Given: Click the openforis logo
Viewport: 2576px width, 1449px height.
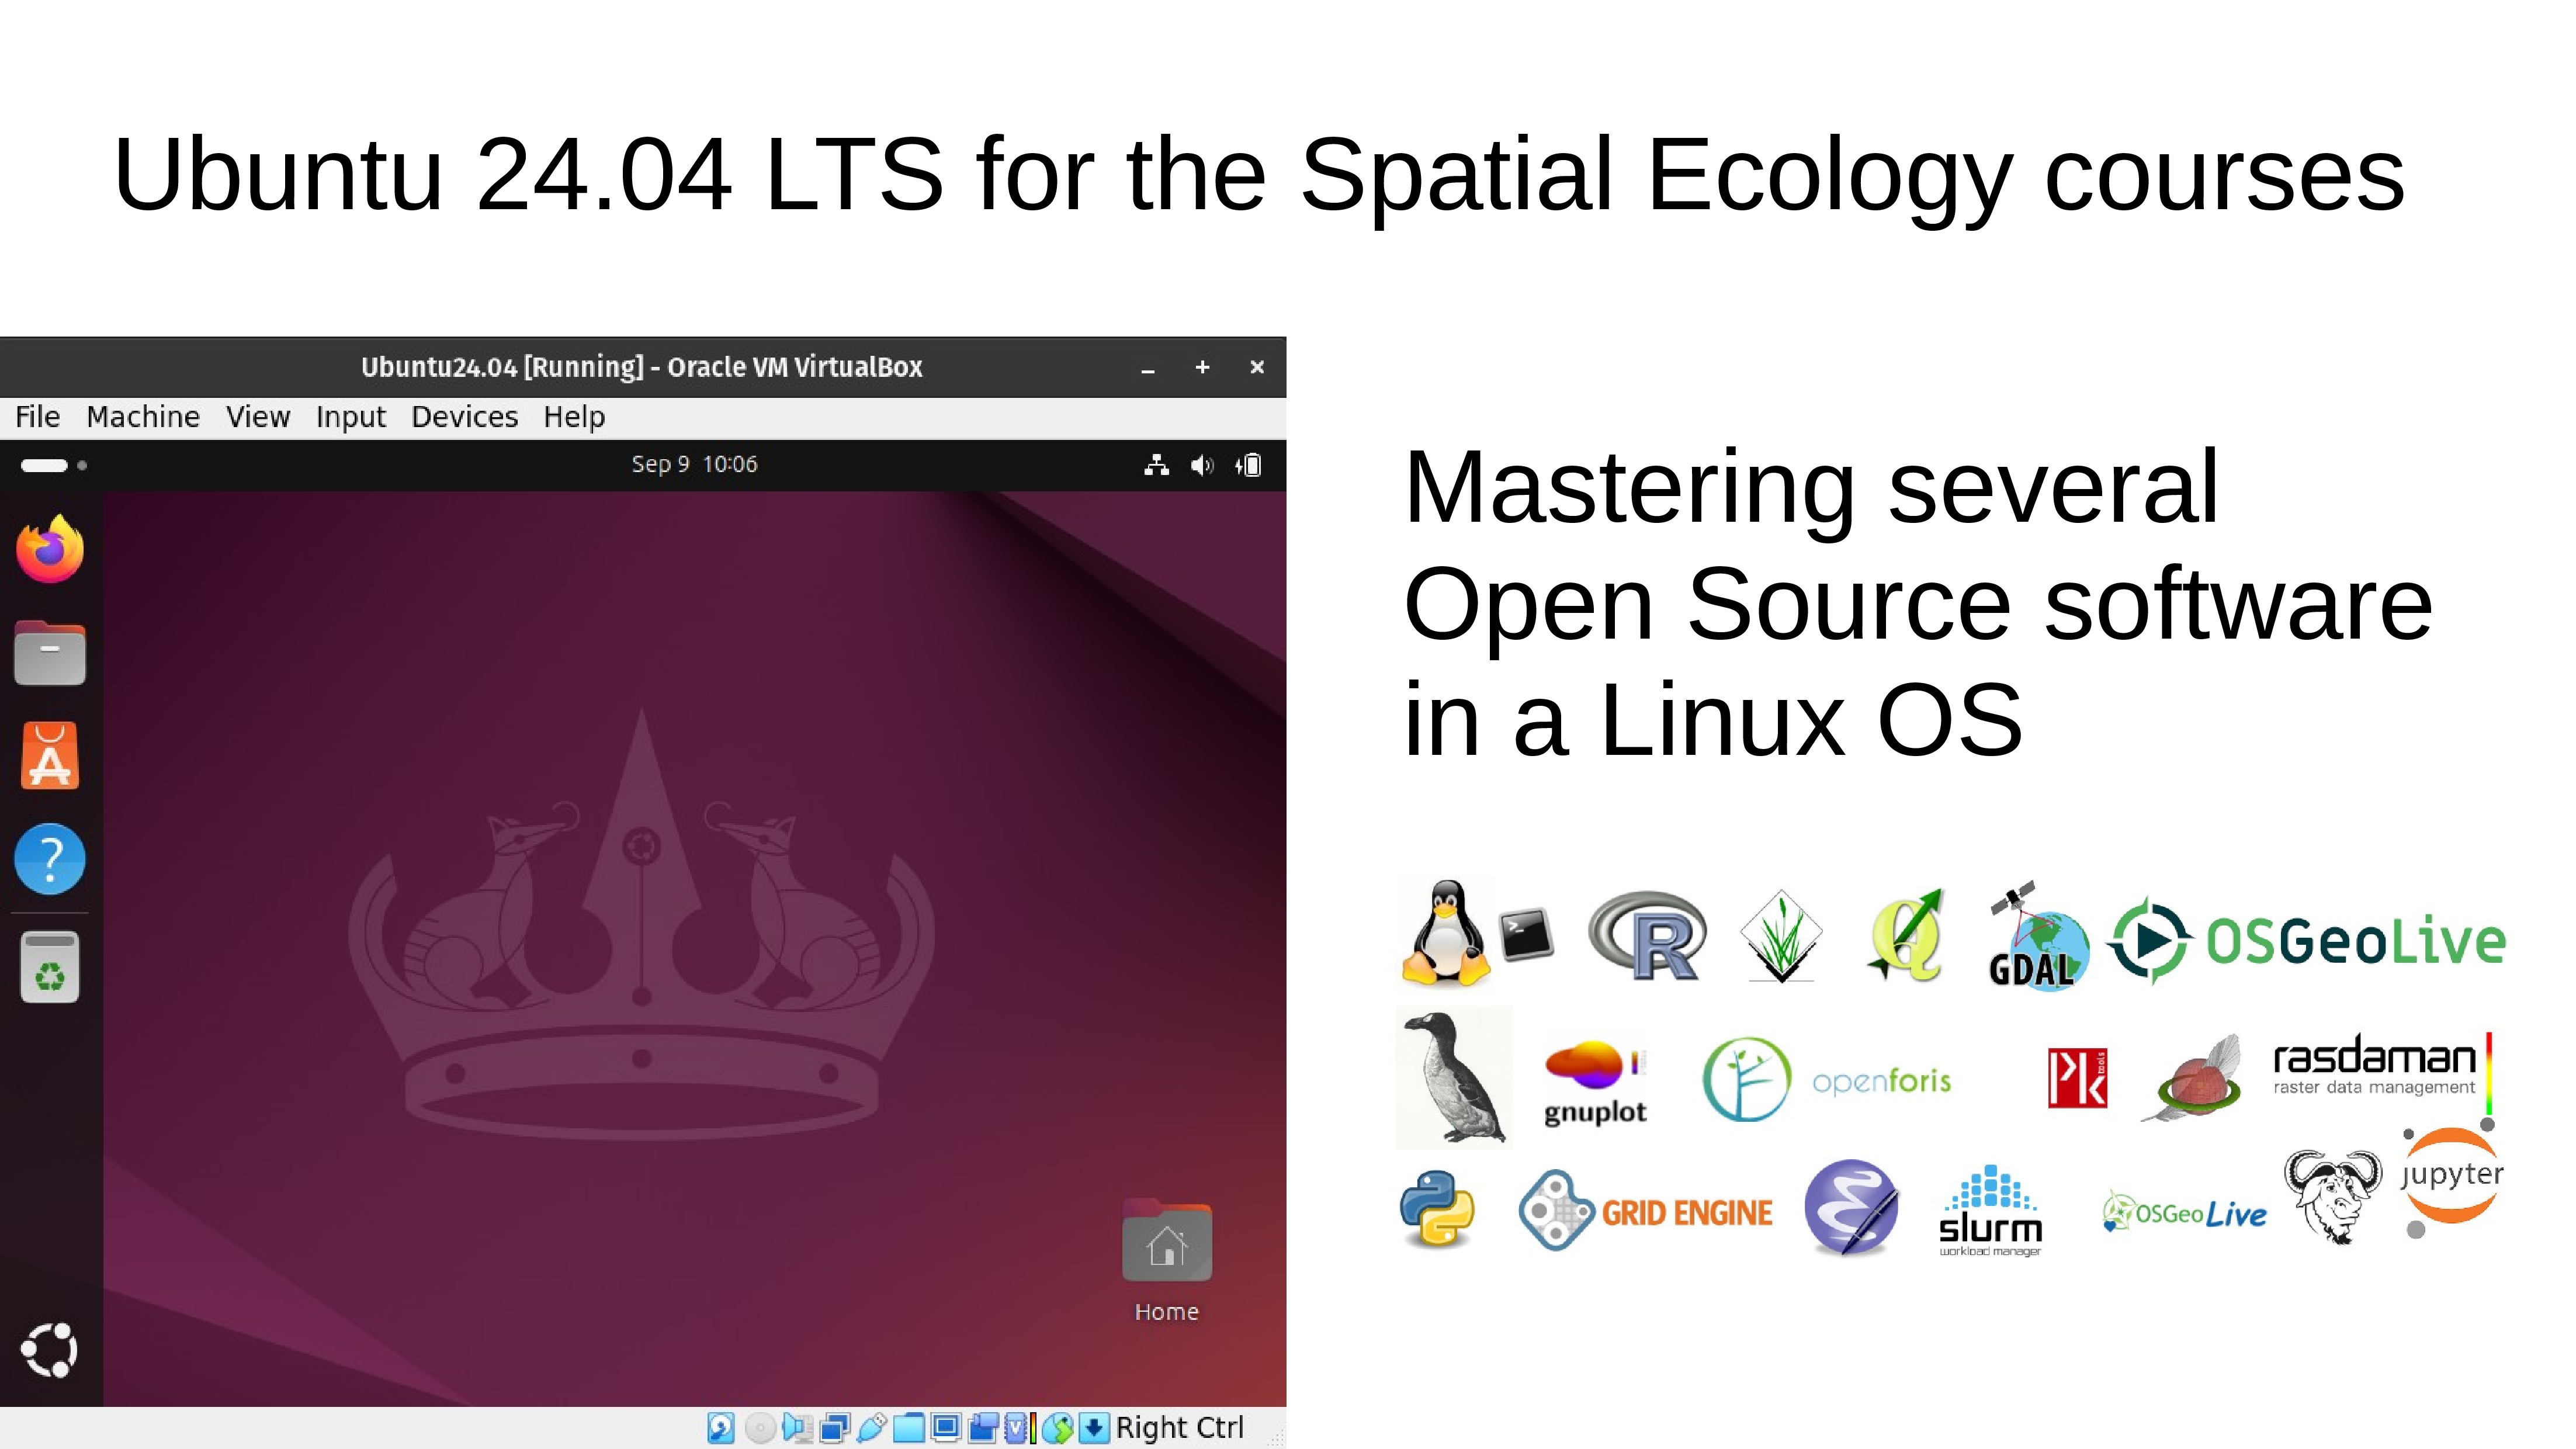Looking at the screenshot, I should click(1827, 1079).
